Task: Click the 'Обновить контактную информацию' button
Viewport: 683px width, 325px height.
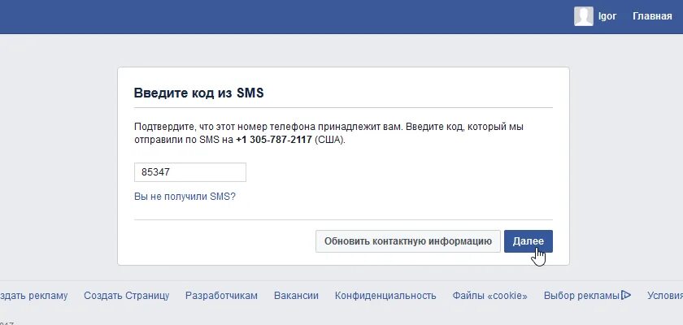Action: 407,241
